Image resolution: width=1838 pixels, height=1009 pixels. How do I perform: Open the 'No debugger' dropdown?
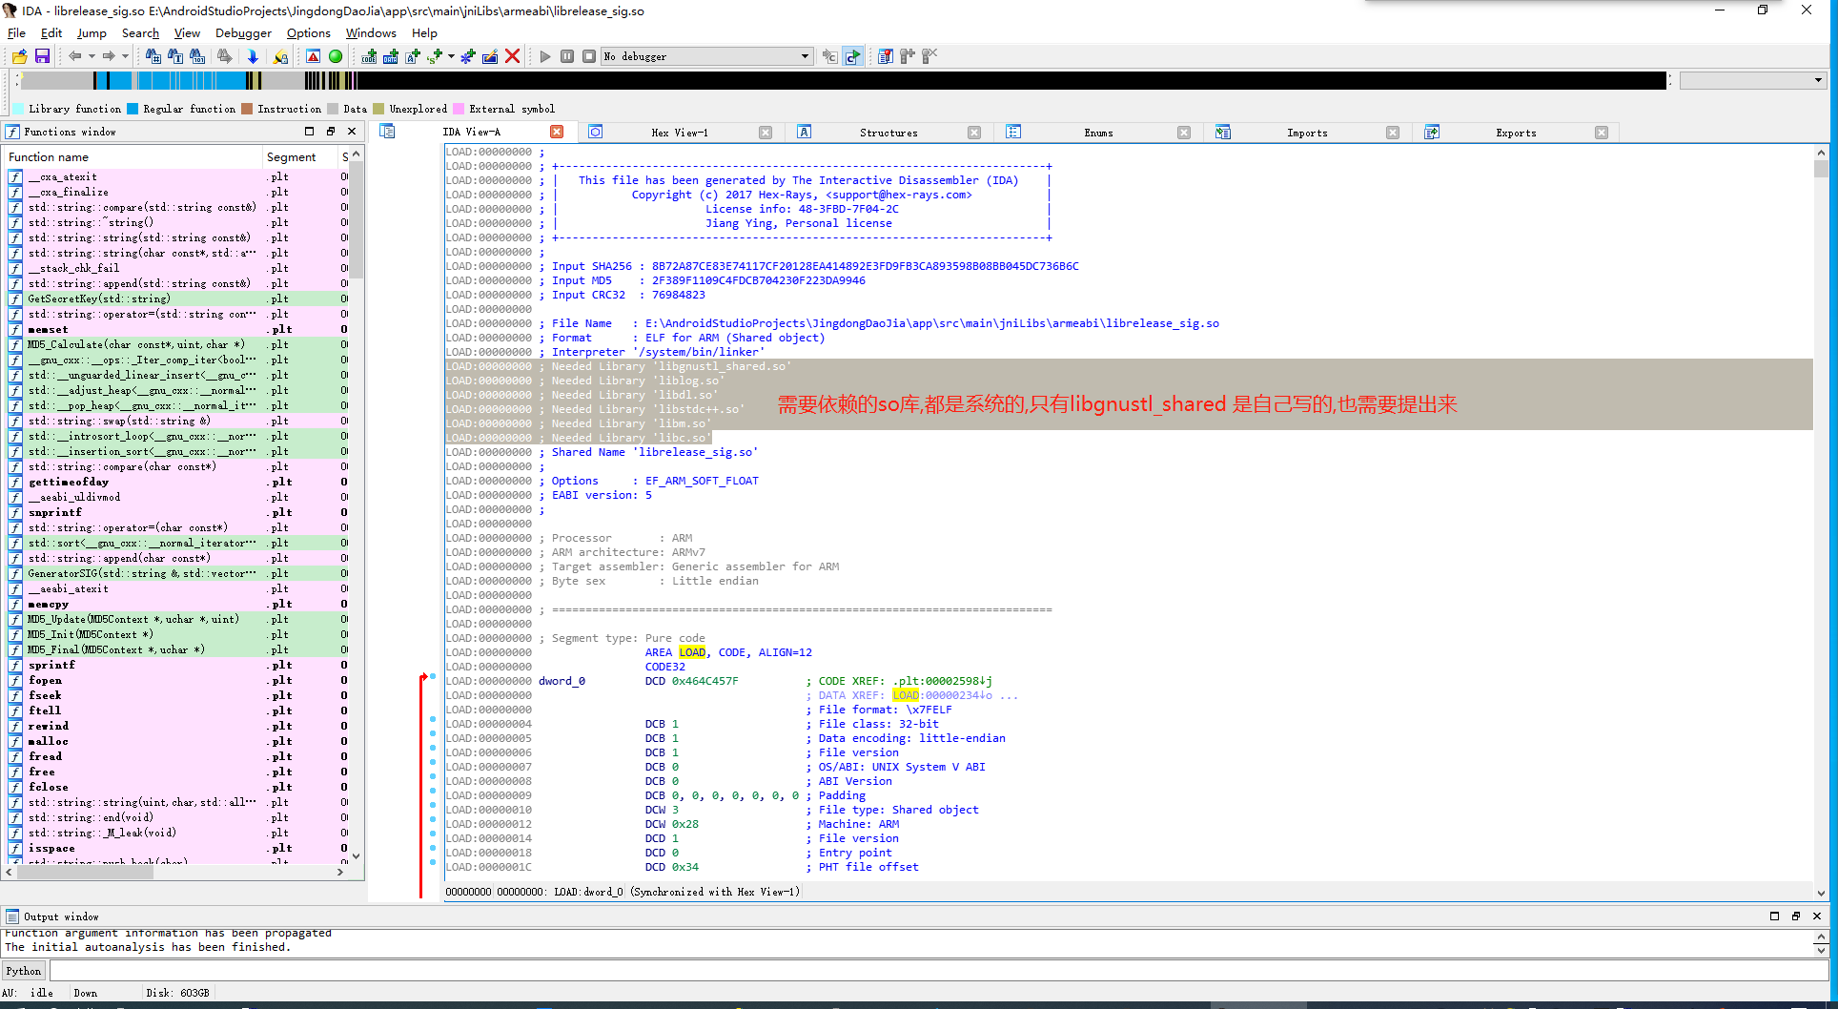tap(707, 56)
